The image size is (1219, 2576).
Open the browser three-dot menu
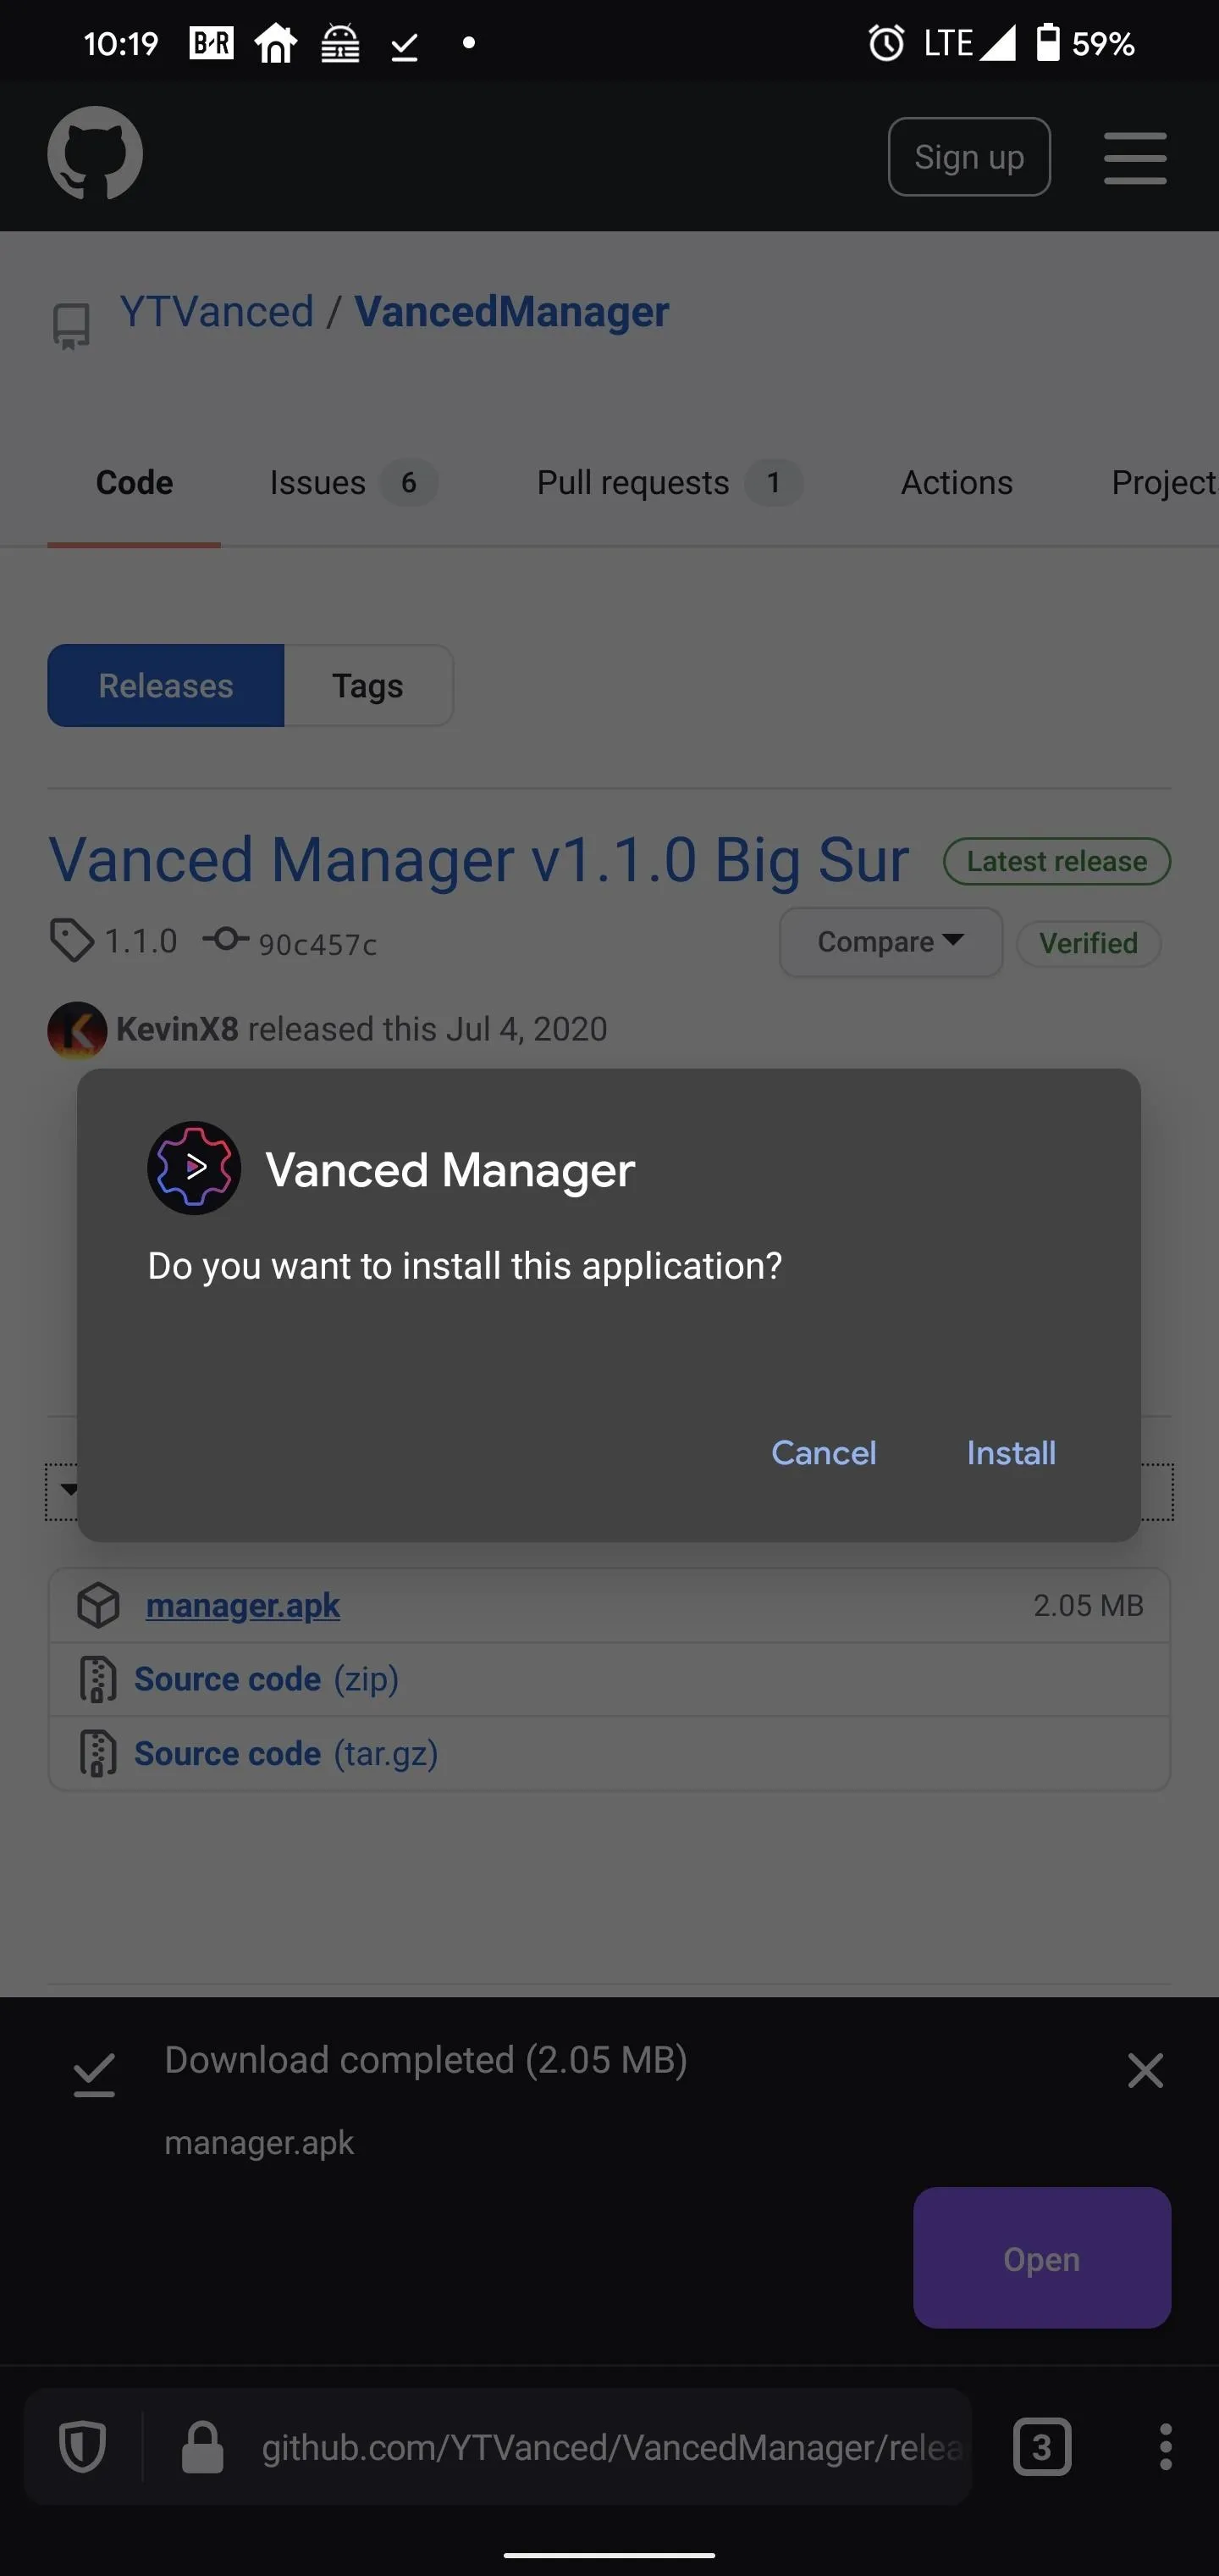pyautogui.click(x=1165, y=2447)
